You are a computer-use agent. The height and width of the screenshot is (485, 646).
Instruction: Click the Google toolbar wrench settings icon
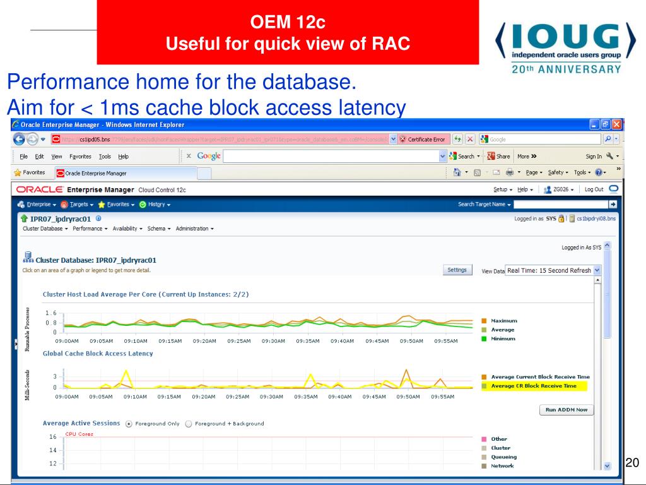coord(610,156)
